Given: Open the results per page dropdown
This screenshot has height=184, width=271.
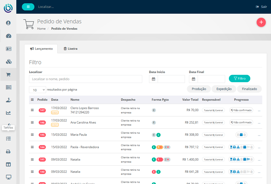Looking at the screenshot, I should coord(38,90).
